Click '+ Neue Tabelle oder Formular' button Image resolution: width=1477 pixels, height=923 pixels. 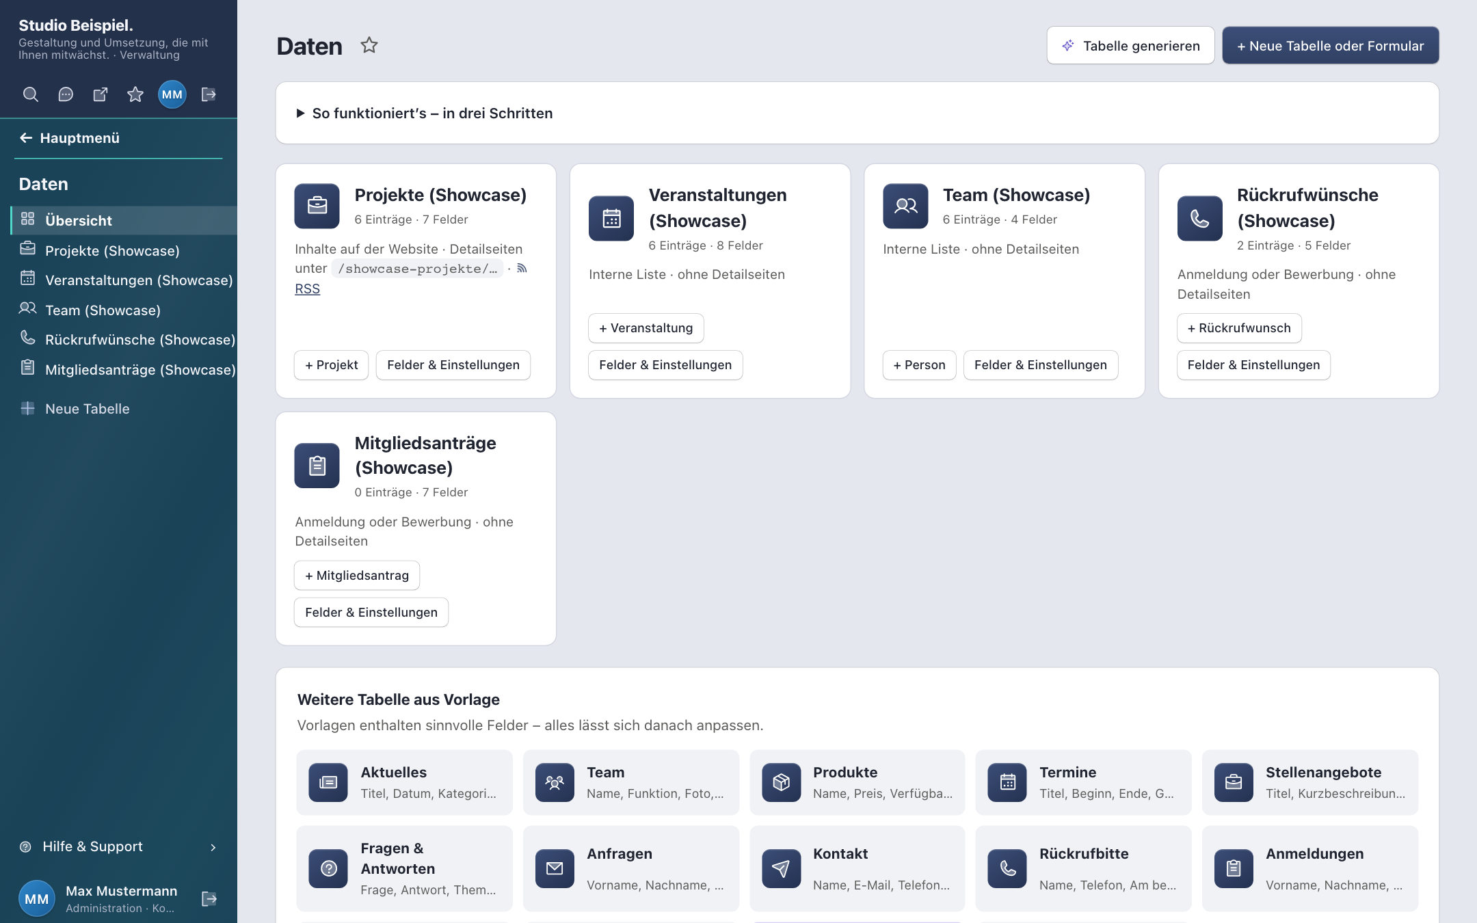[1331, 45]
